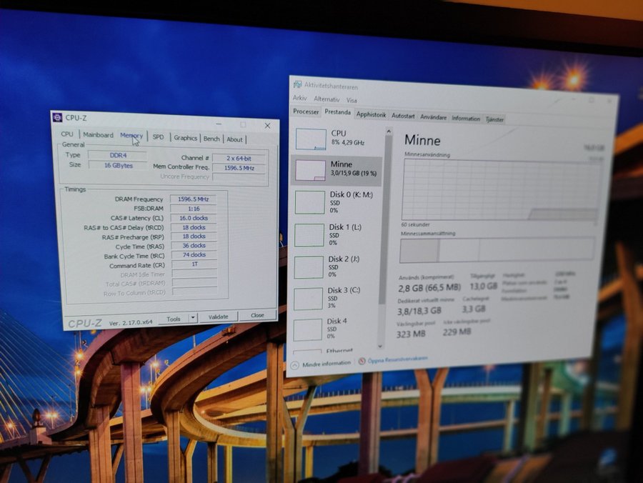Open the Tools dropdown arrow in CPU-Z
The width and height of the screenshot is (643, 483).
193,318
